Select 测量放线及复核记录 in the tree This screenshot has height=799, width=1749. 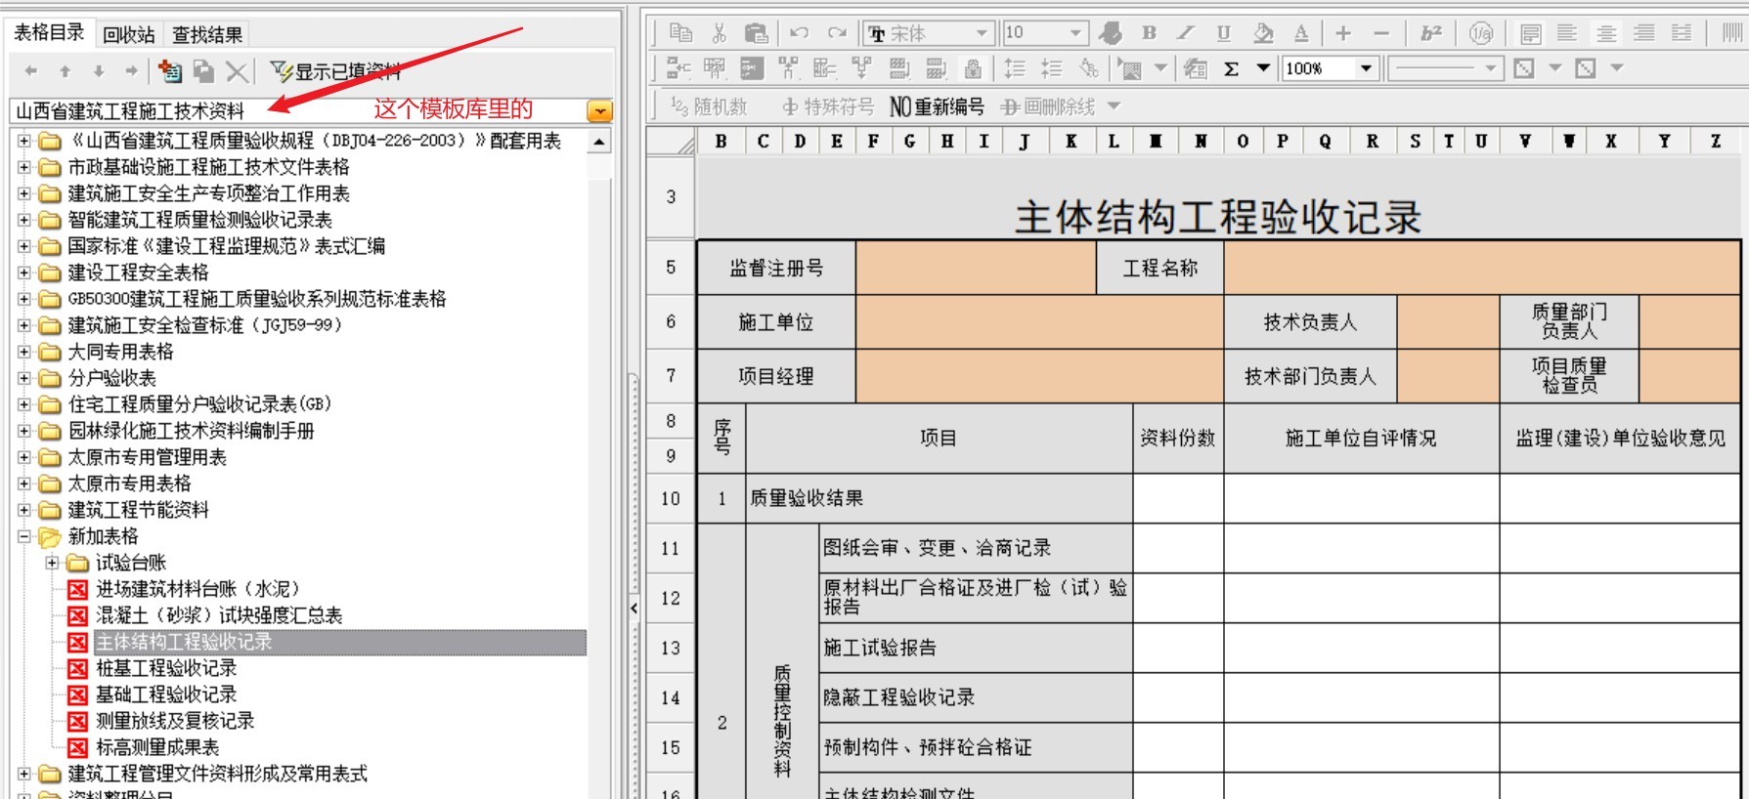coord(175,722)
